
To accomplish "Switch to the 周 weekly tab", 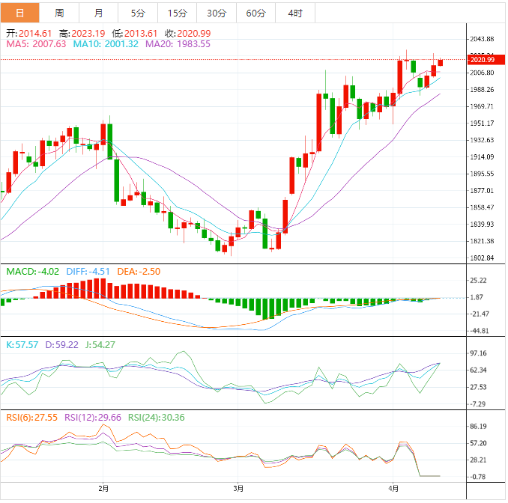I will point(59,13).
